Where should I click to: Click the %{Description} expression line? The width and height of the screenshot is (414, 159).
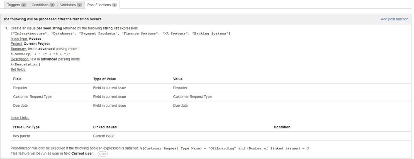[26, 65]
